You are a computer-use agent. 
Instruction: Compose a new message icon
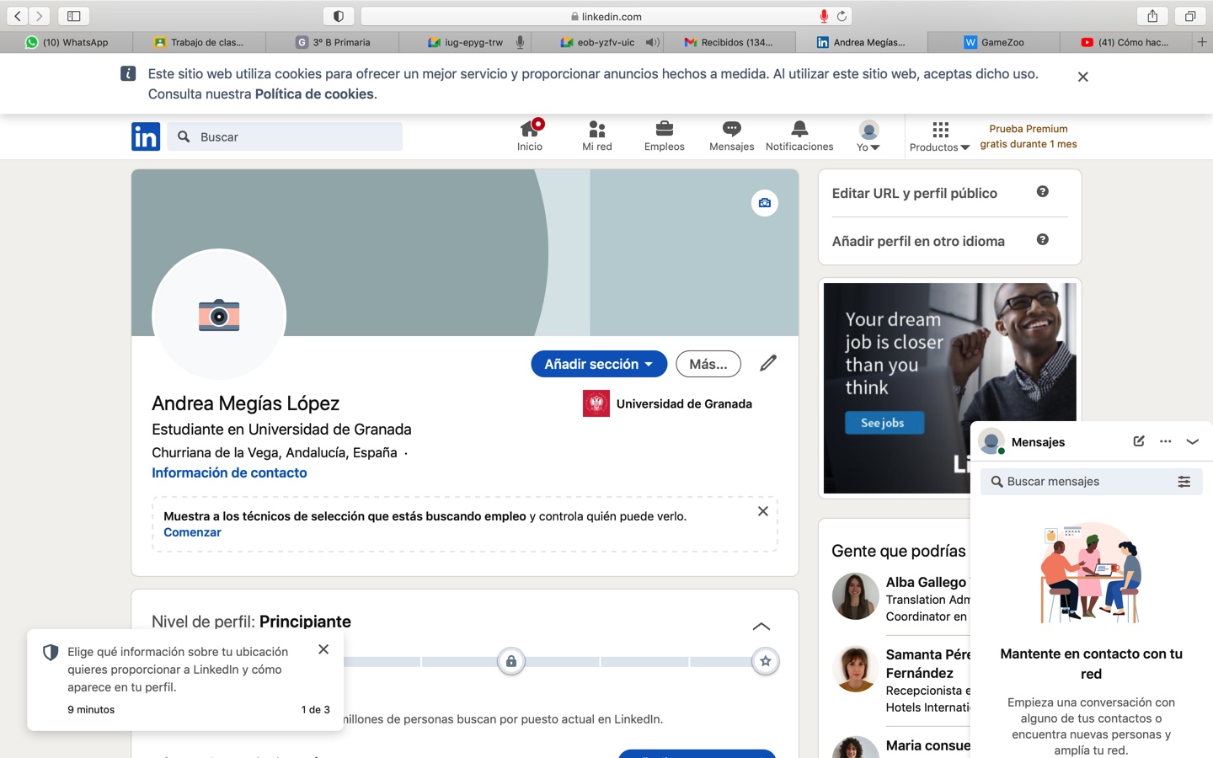(x=1138, y=441)
